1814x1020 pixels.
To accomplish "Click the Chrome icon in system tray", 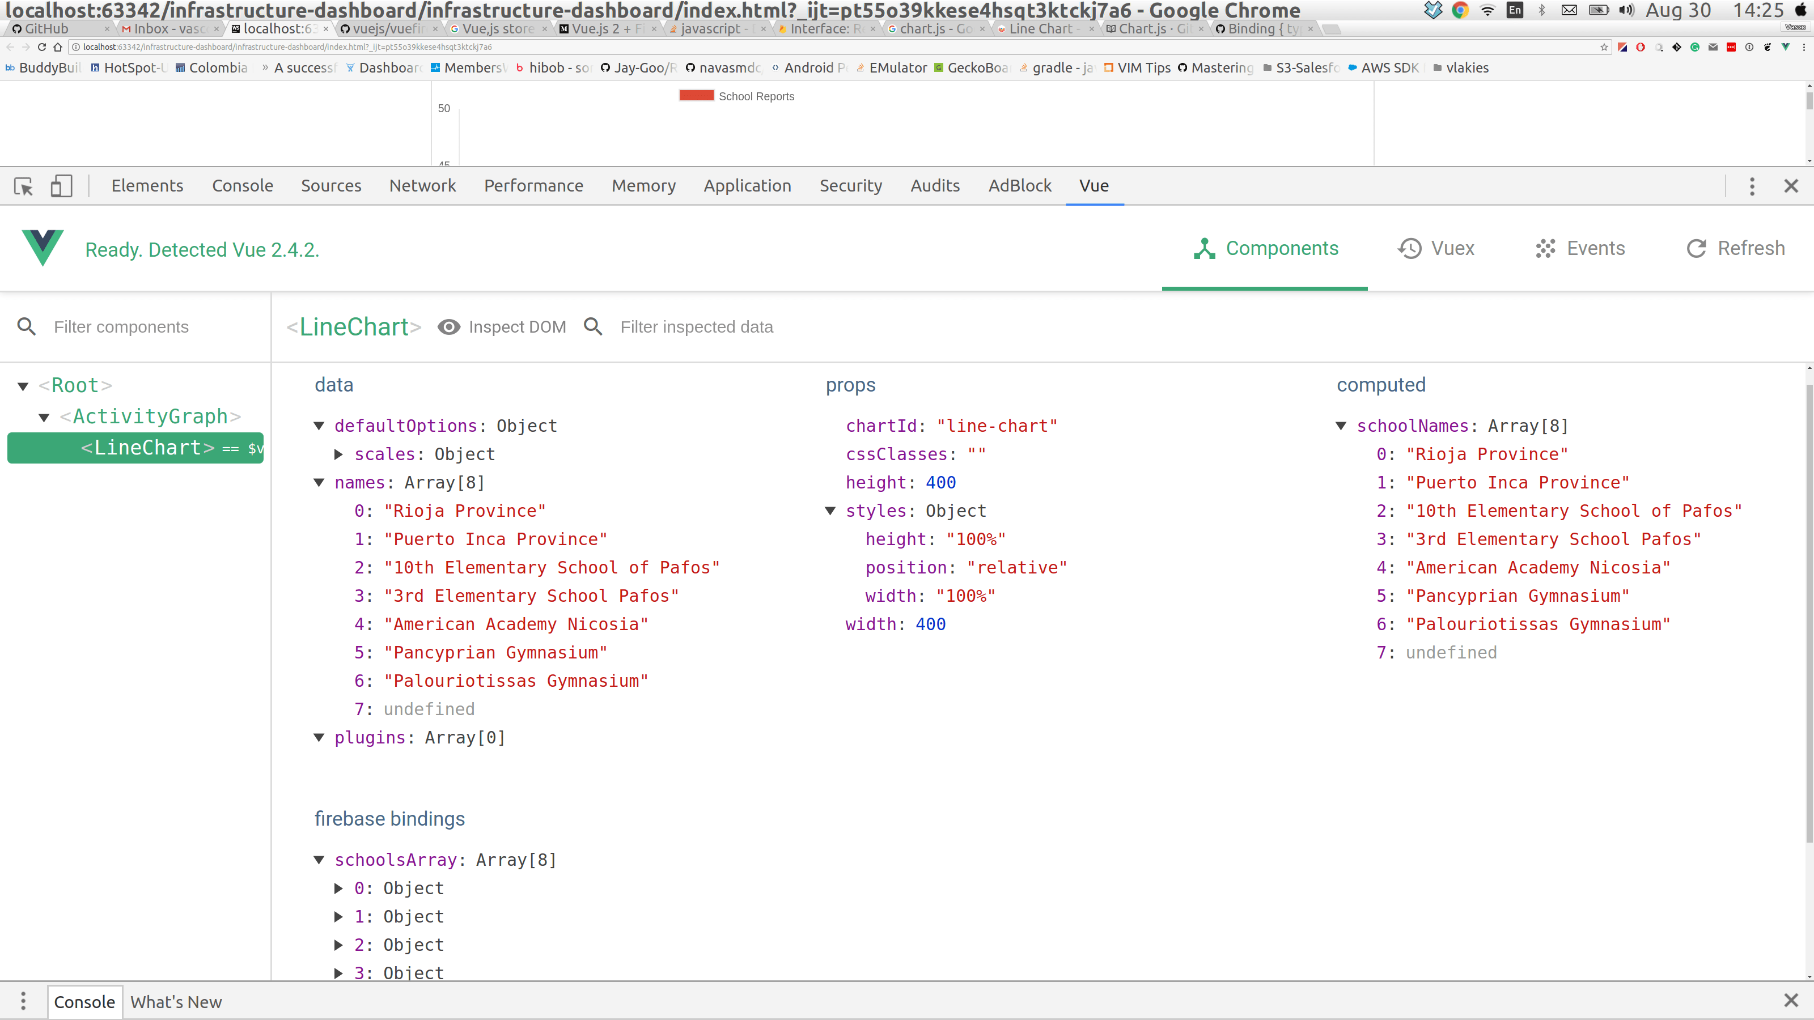I will pyautogui.click(x=1460, y=10).
